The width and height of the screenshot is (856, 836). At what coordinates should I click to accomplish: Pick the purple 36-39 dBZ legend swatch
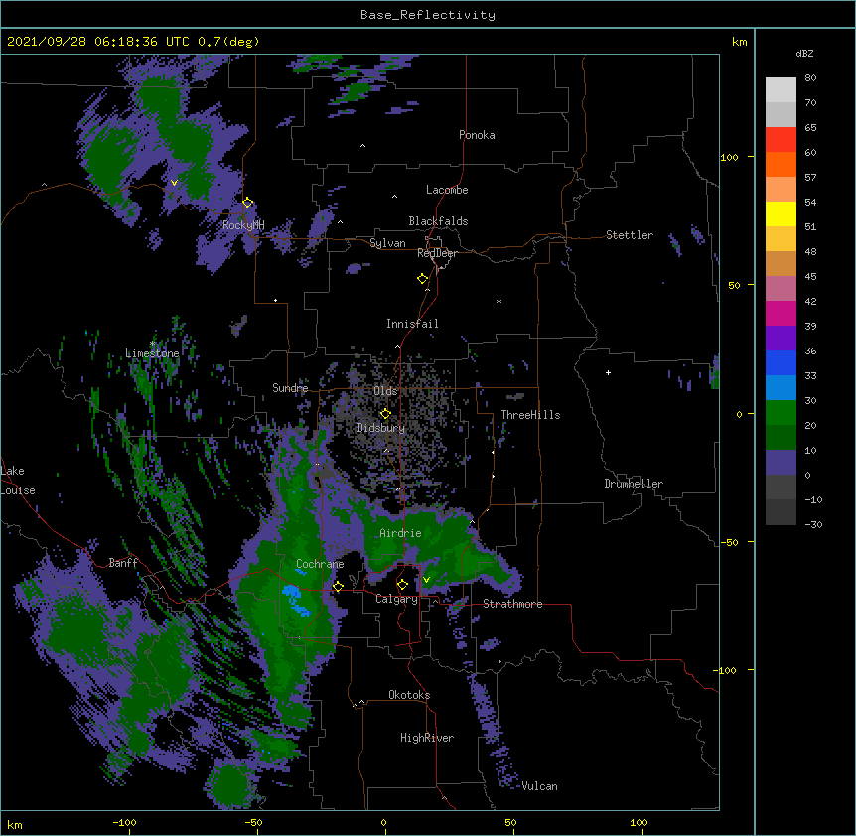pos(781,339)
